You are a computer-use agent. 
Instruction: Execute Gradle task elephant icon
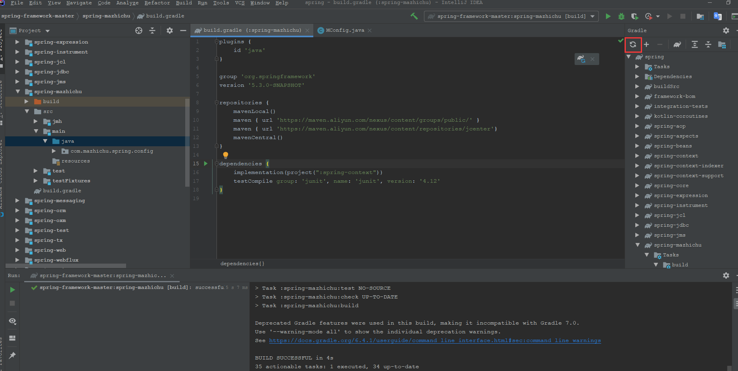tap(677, 44)
